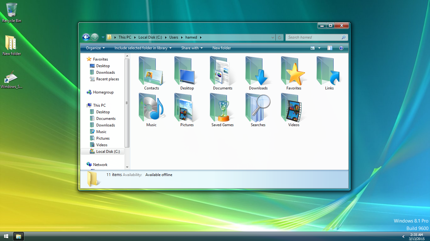Open the Music folder with CD icon
Screen dimensions: 430x241
(x=151, y=110)
